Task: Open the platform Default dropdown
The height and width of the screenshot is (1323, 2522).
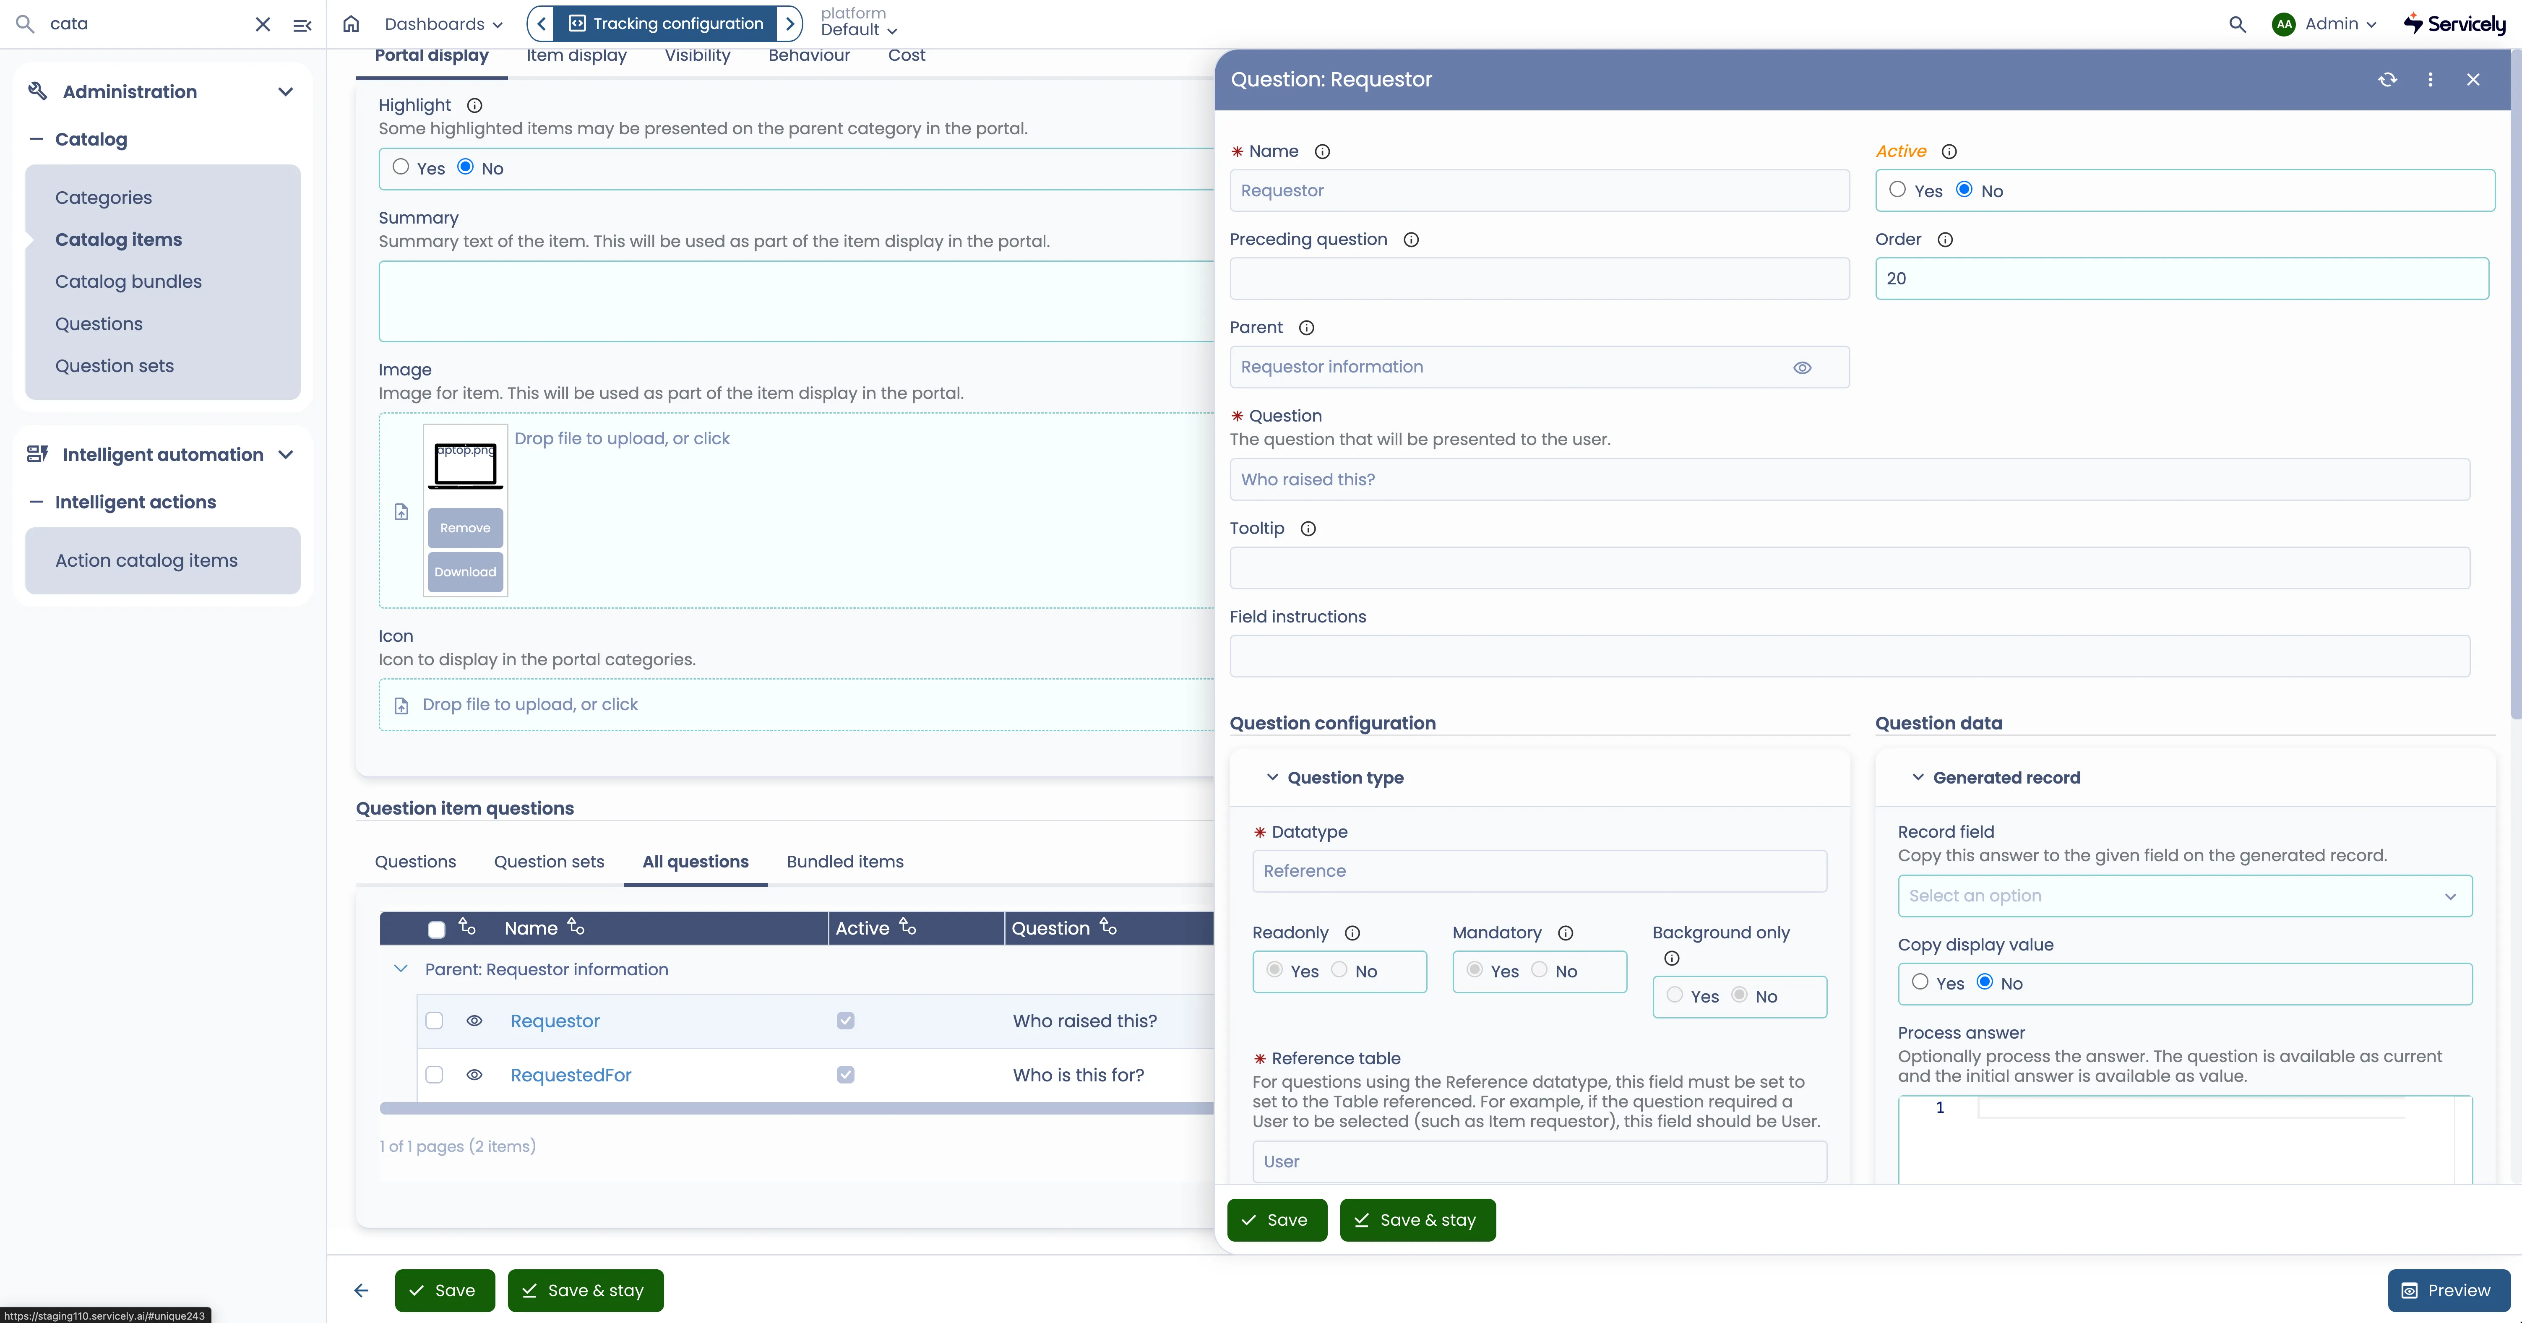Action: (859, 30)
